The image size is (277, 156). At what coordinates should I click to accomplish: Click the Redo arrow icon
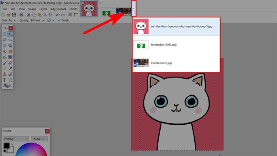pyautogui.click(x=63, y=15)
